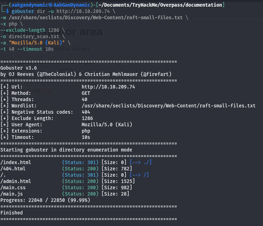Click the Url value http://10.10.209.74 in config

point(108,87)
